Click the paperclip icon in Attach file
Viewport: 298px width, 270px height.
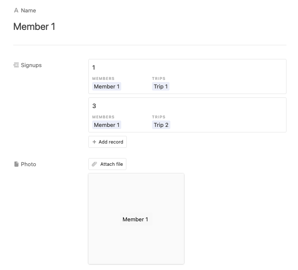94,164
